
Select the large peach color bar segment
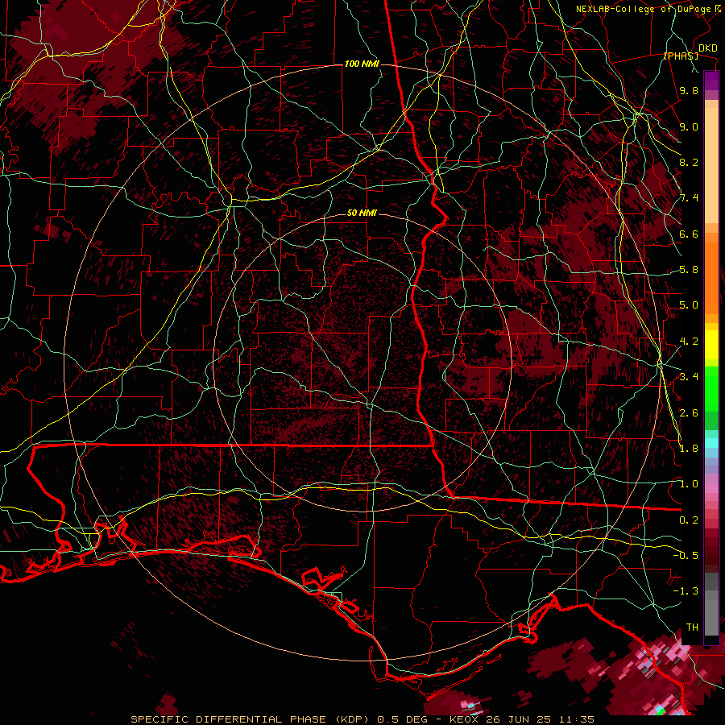[711, 167]
